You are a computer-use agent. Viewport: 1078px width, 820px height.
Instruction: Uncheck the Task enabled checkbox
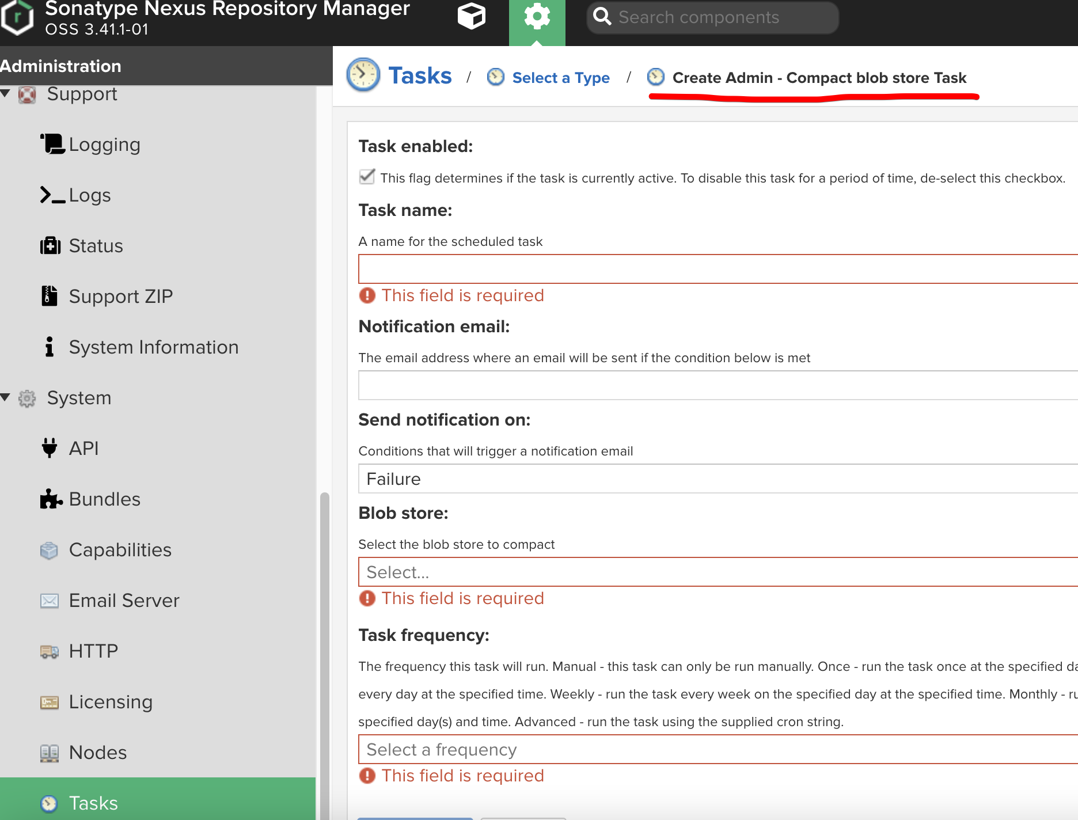click(x=367, y=176)
